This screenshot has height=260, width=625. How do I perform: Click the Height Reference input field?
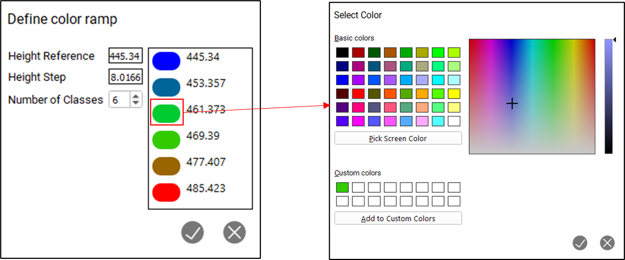coord(126,56)
